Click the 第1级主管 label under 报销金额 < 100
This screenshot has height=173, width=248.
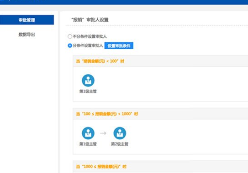pos(88,92)
